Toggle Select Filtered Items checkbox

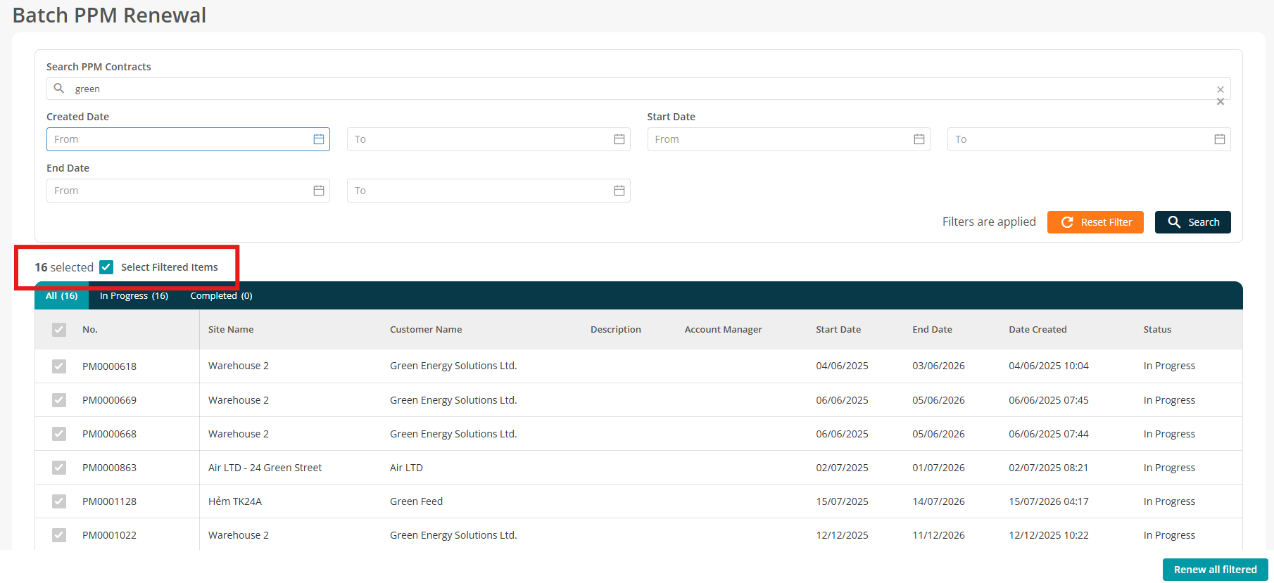pos(106,267)
